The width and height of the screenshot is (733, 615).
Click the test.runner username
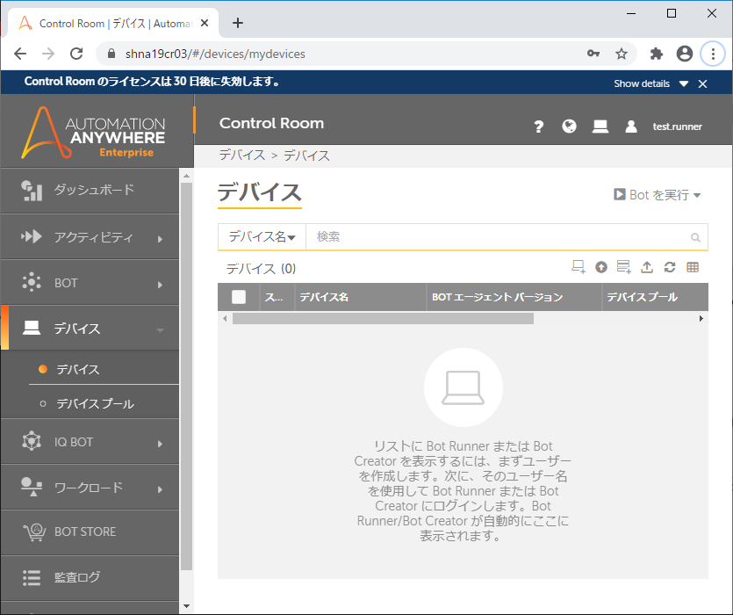point(677,127)
